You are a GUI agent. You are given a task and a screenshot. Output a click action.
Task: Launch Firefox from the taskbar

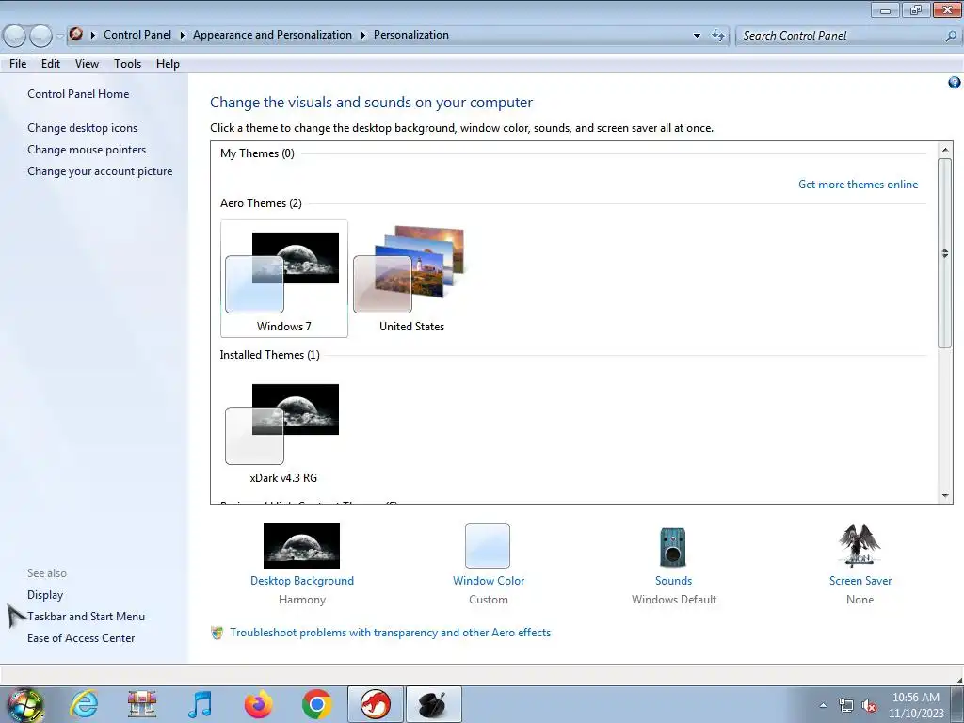258,704
